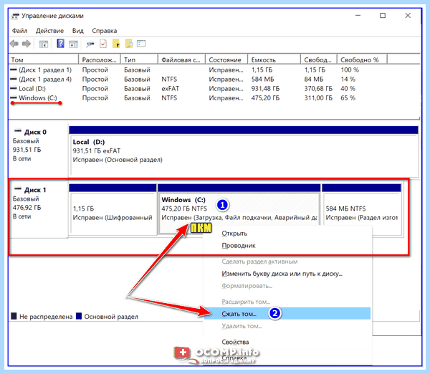Select Сжать том in the context menu
The width and height of the screenshot is (430, 374).
pos(287,314)
